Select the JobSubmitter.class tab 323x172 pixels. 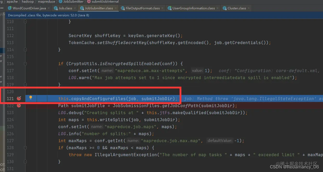point(99,8)
